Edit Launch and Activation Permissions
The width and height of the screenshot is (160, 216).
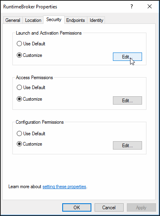[x=127, y=56]
